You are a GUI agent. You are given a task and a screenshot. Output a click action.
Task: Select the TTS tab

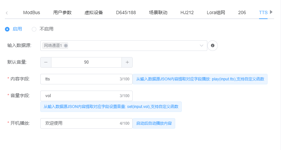[x=263, y=12]
